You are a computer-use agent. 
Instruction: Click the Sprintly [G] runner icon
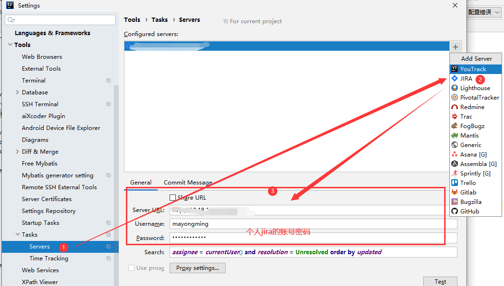(455, 173)
